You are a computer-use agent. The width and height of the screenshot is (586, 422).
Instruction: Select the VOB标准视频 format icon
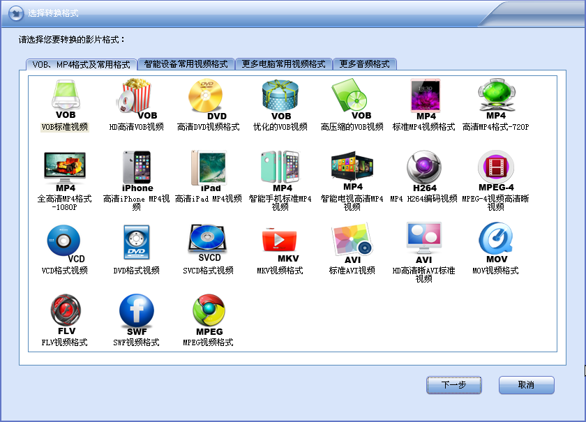pyautogui.click(x=66, y=99)
